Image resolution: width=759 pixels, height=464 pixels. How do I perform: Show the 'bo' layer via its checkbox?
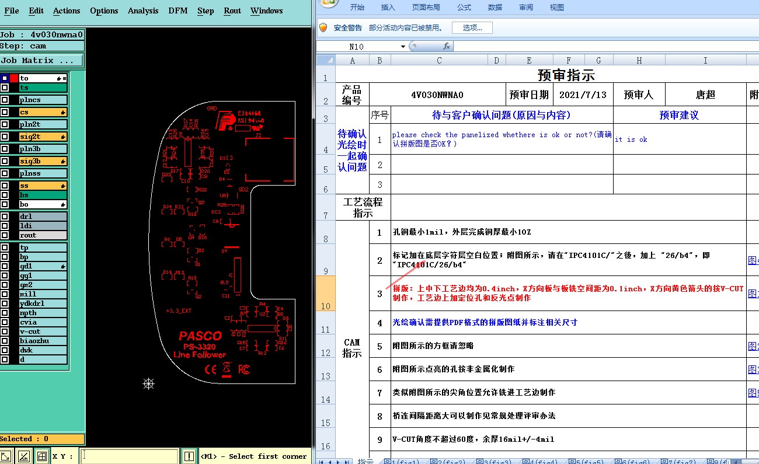coord(5,204)
